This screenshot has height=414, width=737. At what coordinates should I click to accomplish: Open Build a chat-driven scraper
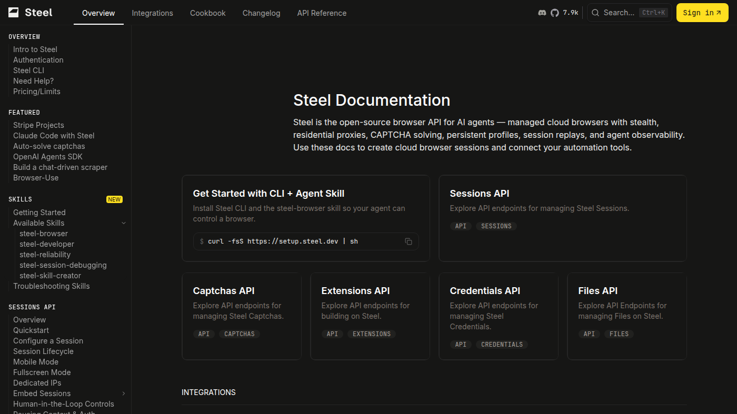tap(60, 167)
